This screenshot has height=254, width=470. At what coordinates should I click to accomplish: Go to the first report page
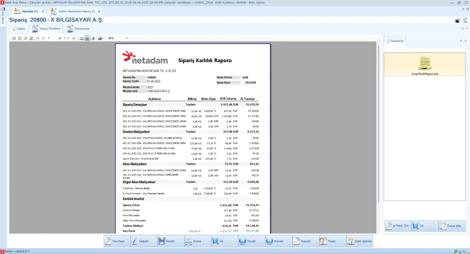38,38
